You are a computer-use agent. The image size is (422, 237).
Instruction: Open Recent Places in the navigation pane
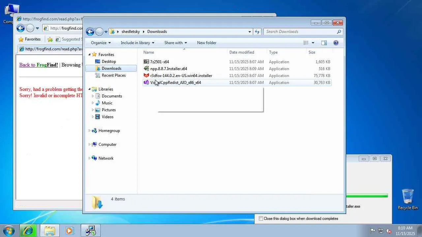tap(114, 75)
